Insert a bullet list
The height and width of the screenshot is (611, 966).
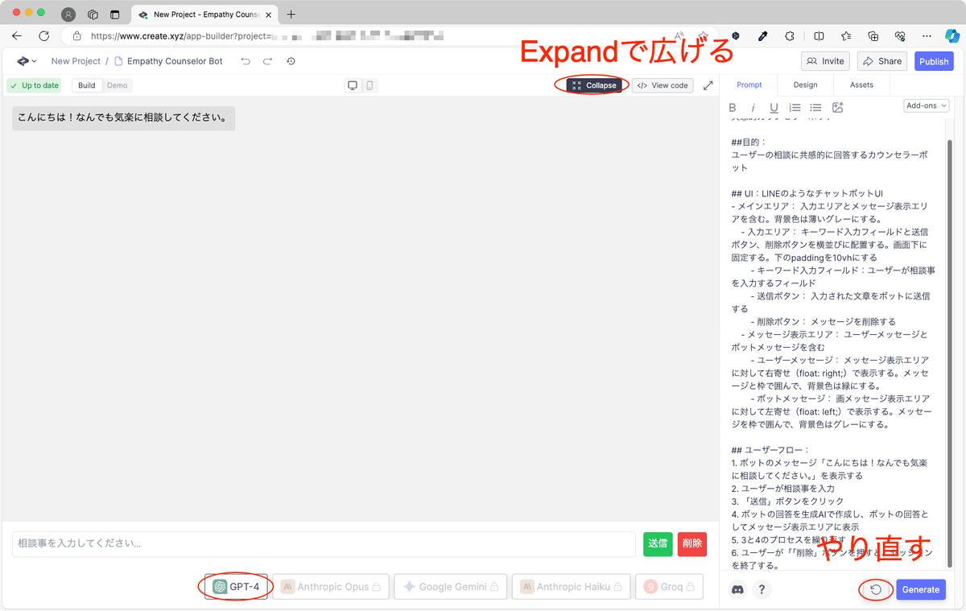[815, 106]
